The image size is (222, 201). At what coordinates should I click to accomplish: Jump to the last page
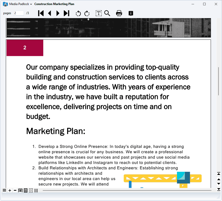(x=66, y=13)
